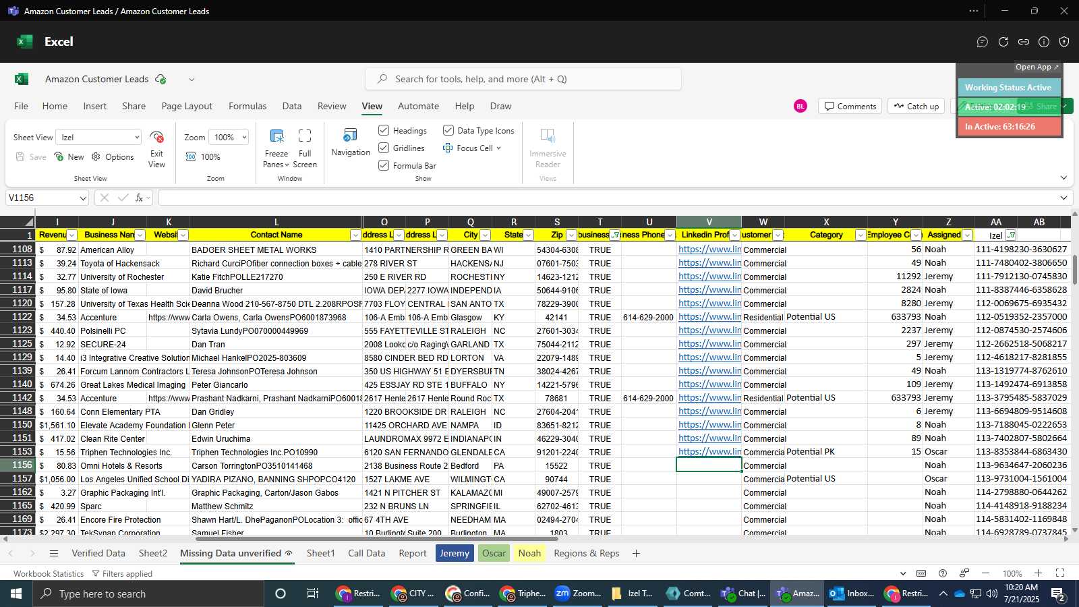Click the zoom out minus in the status bar
1079x607 pixels.
click(985, 573)
